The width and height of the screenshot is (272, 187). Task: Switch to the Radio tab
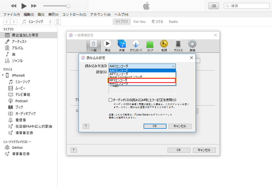(173, 22)
